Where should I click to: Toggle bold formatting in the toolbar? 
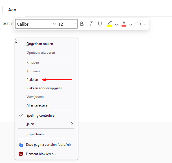(82, 24)
